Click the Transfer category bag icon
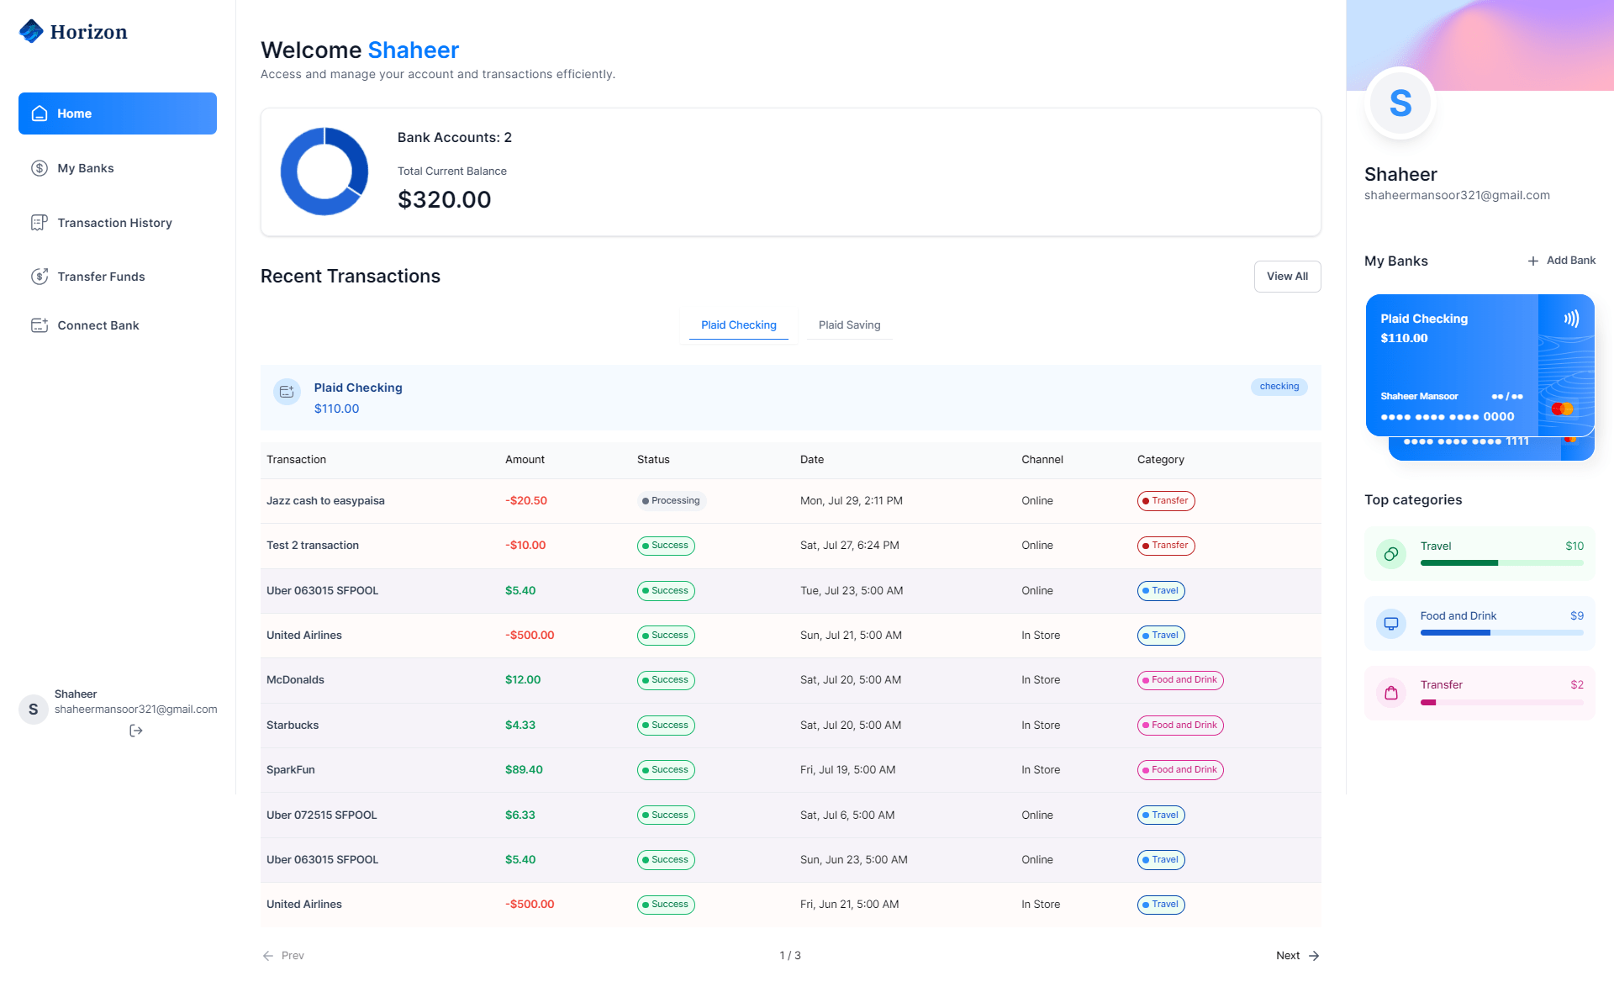 pos(1391,693)
